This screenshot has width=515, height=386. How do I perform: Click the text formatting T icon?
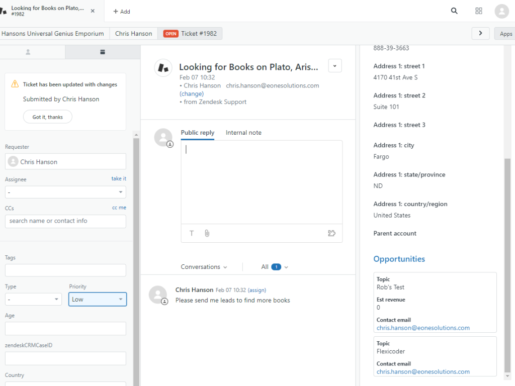(192, 233)
